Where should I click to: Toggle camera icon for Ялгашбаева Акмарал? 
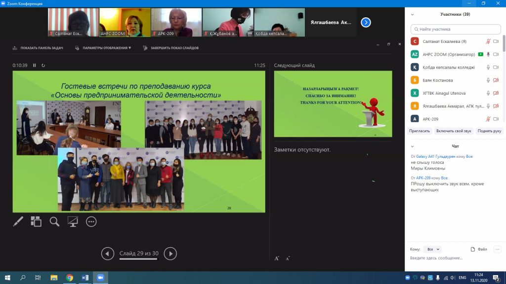click(496, 106)
